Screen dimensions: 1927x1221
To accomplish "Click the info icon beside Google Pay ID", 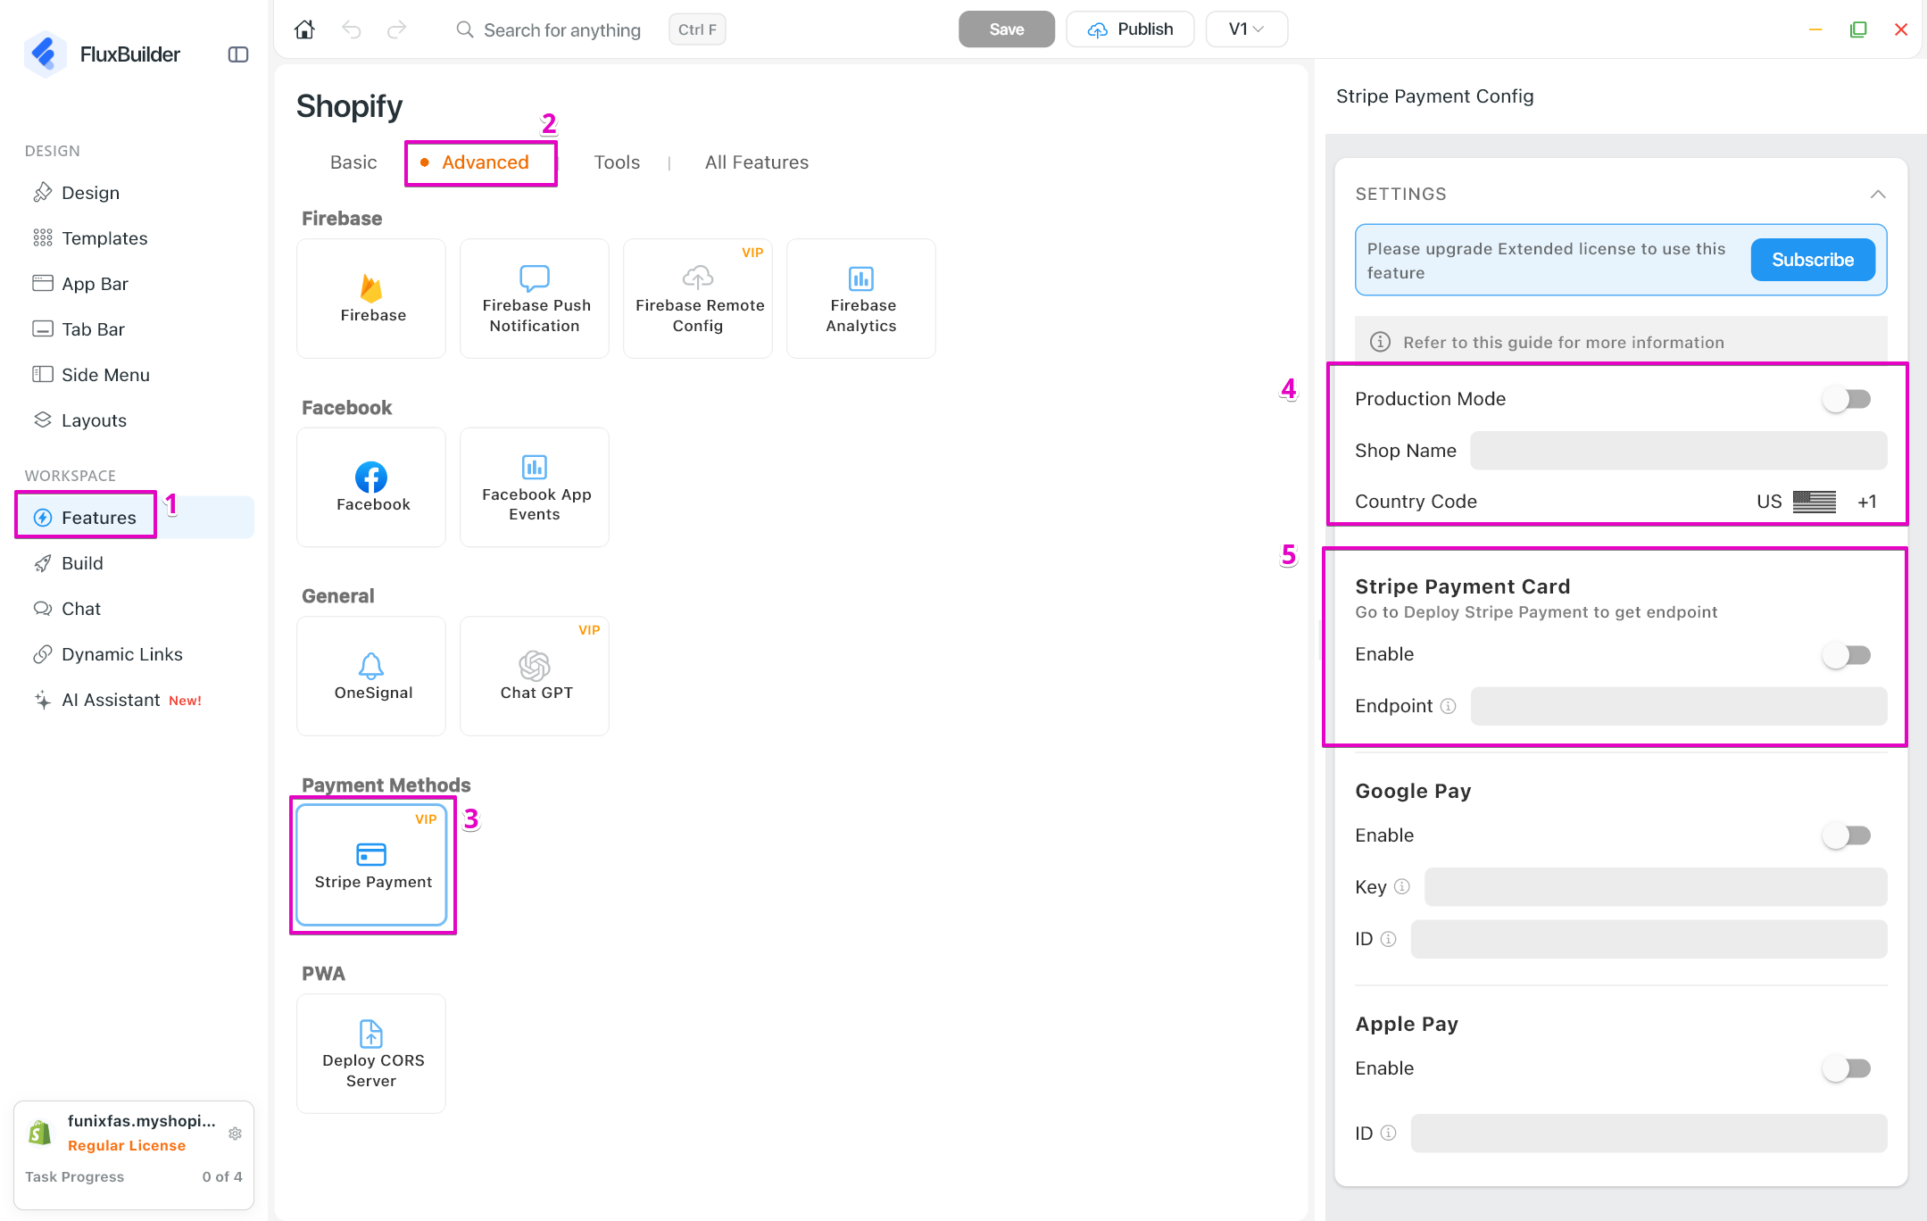I will tap(1388, 938).
